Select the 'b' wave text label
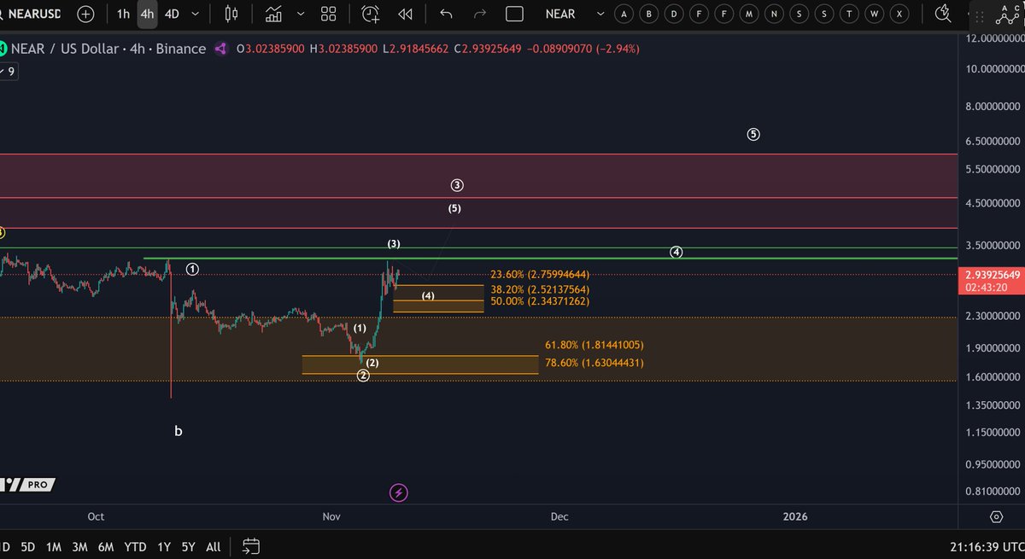This screenshot has width=1025, height=559. point(179,432)
